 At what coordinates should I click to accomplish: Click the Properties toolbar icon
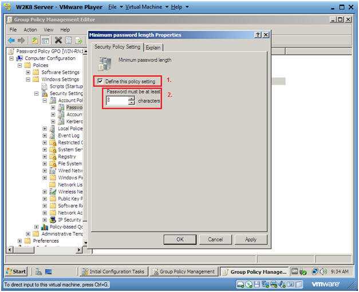(69, 41)
